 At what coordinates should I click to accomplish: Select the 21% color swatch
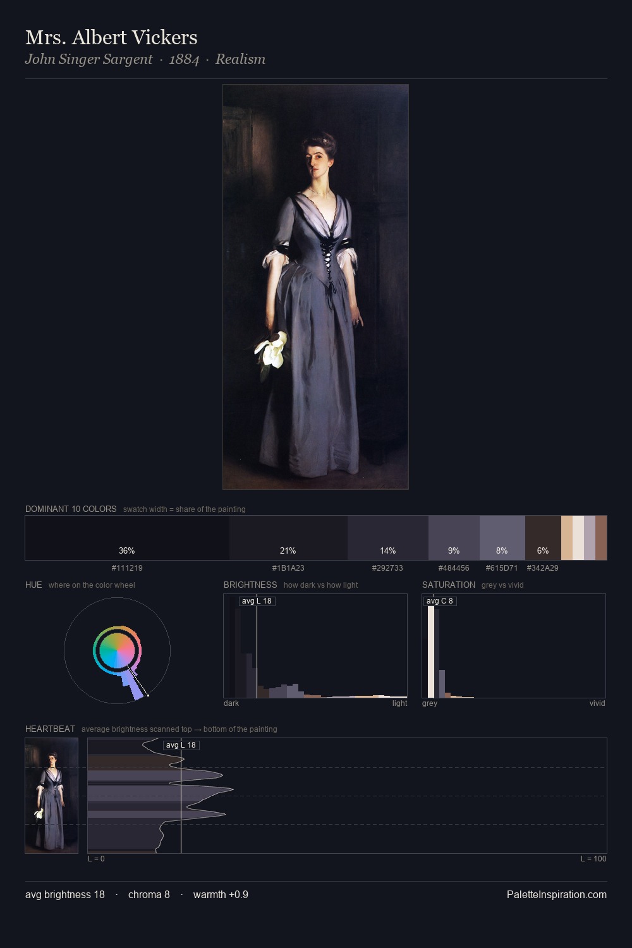[288, 538]
